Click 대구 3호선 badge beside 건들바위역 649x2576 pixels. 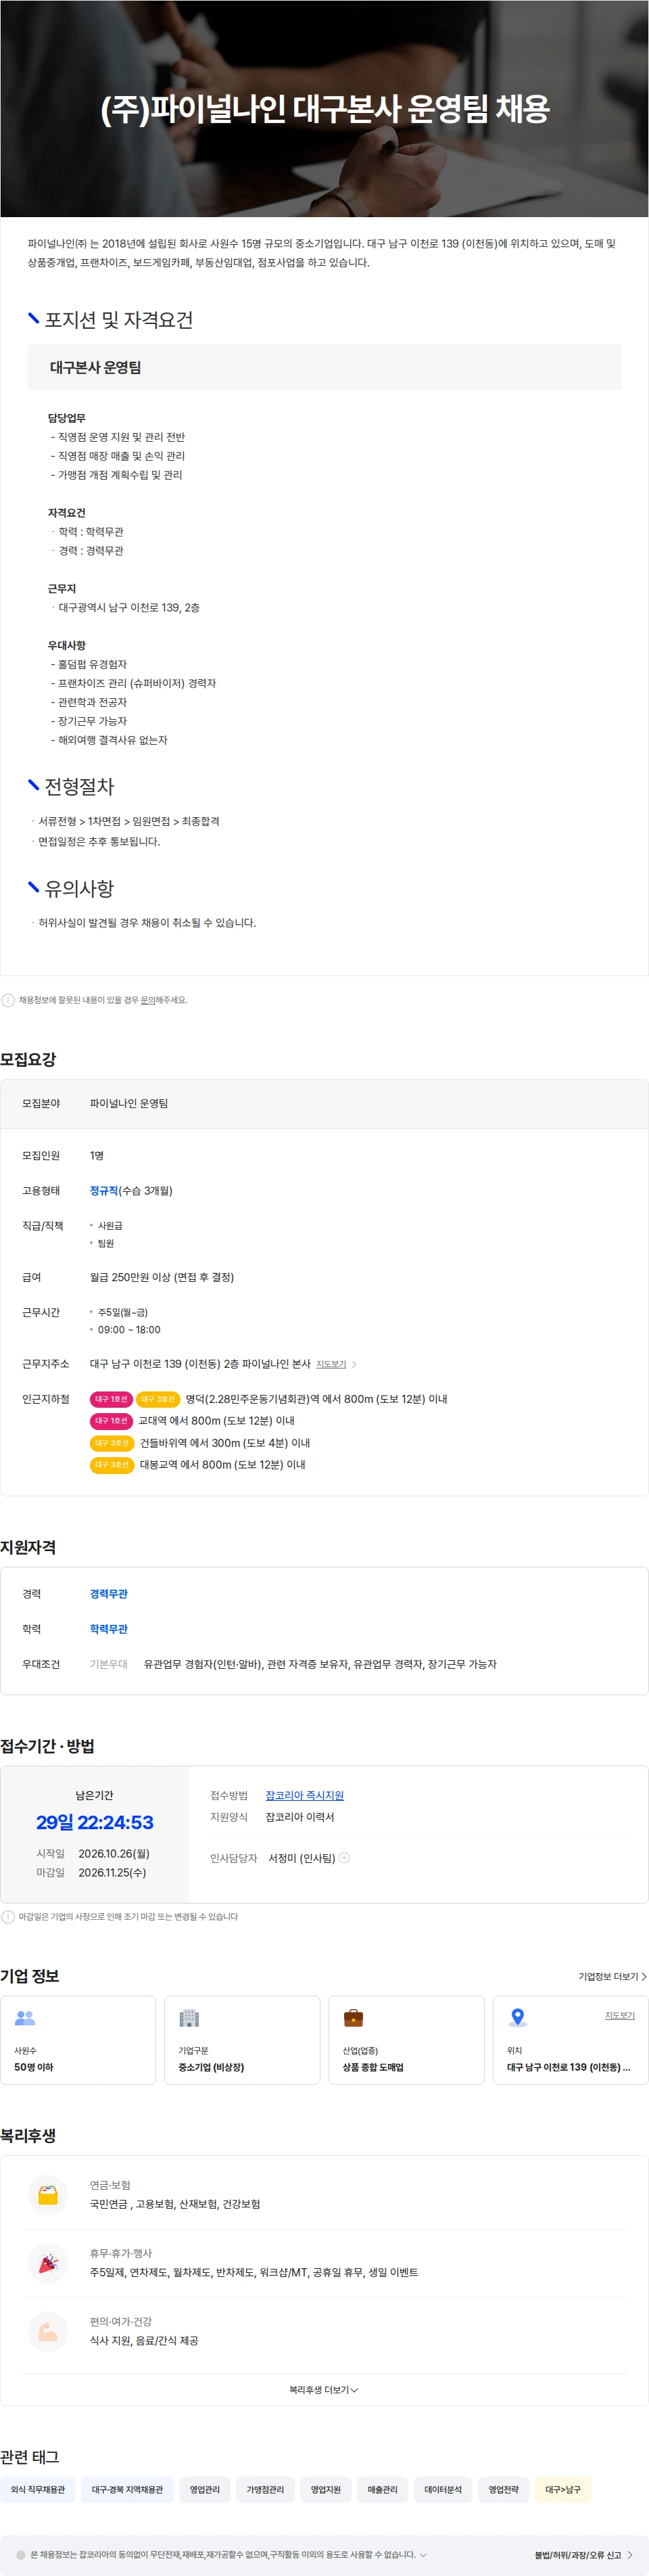(x=112, y=1443)
